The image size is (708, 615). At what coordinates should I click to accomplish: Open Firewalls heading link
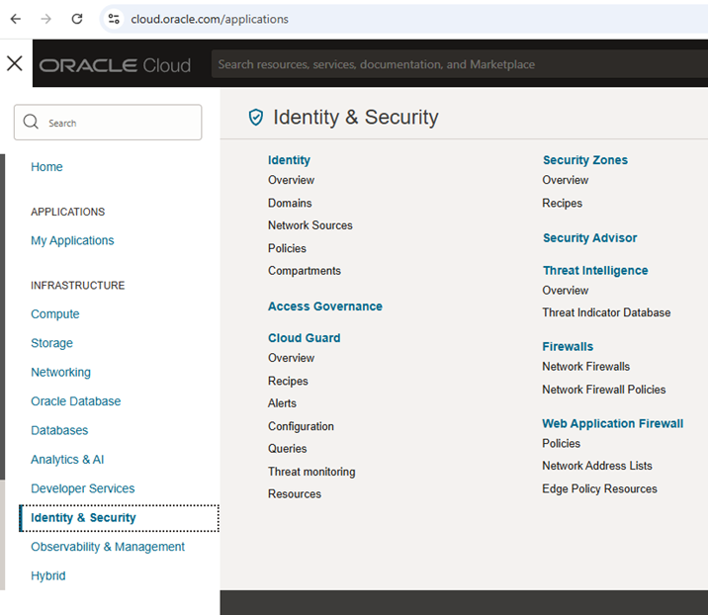pos(568,346)
